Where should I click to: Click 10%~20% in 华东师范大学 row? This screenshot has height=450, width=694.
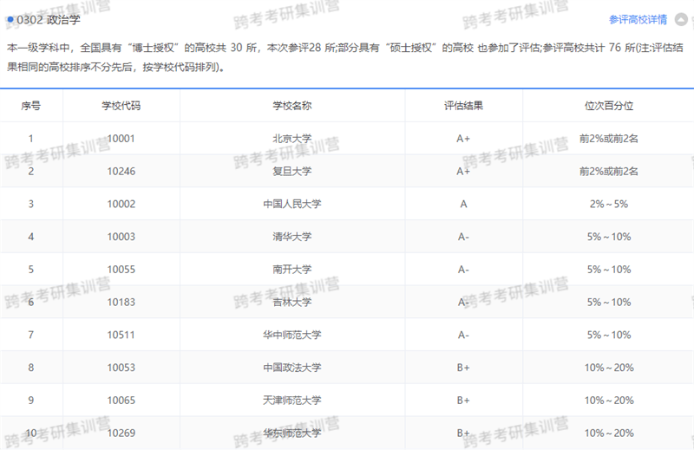(609, 434)
